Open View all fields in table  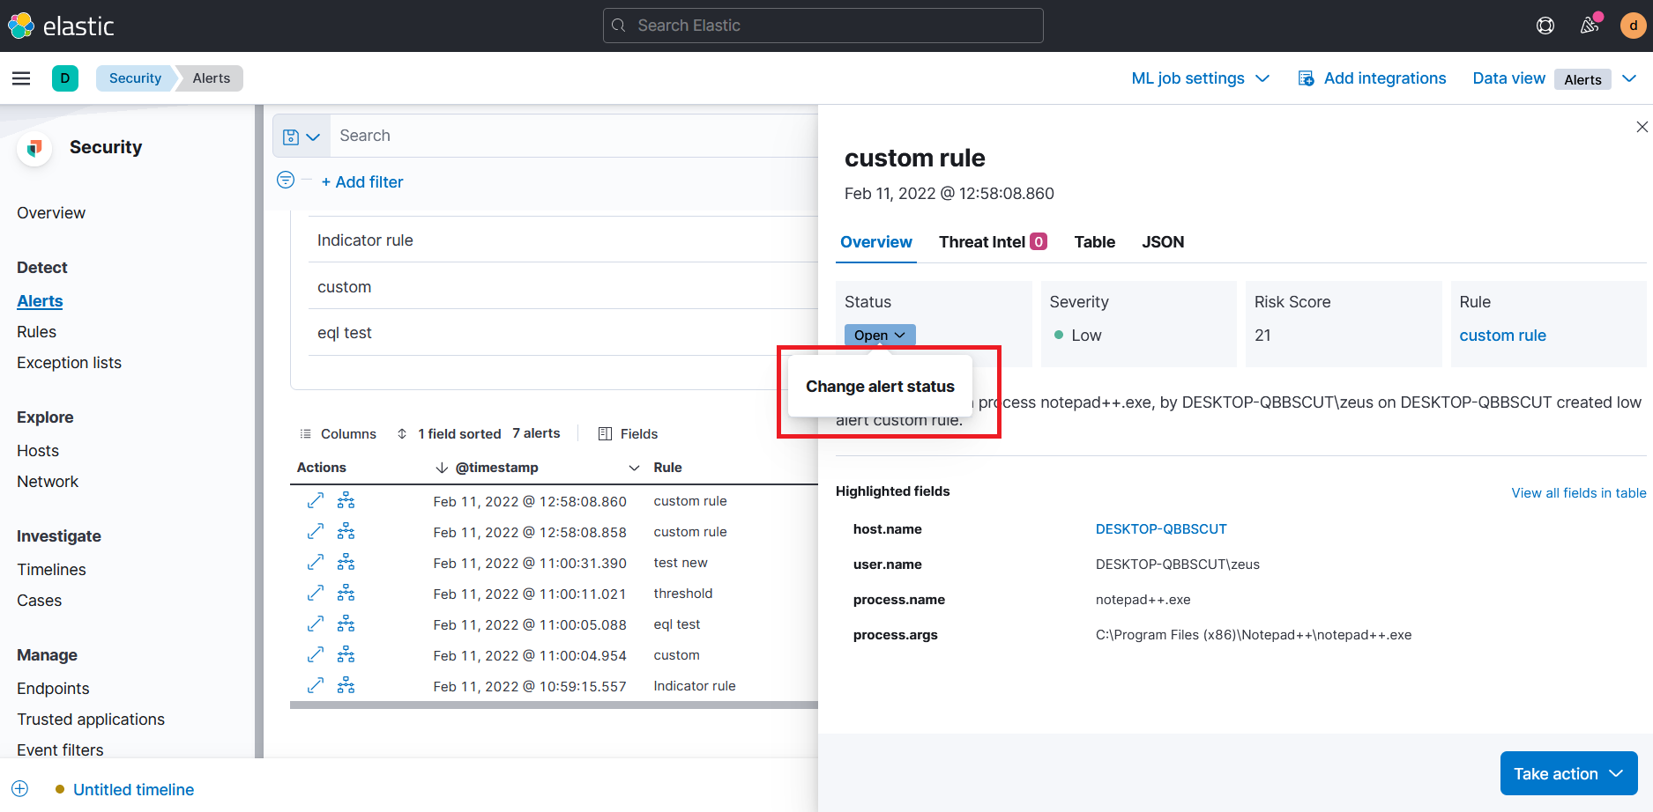coord(1578,492)
